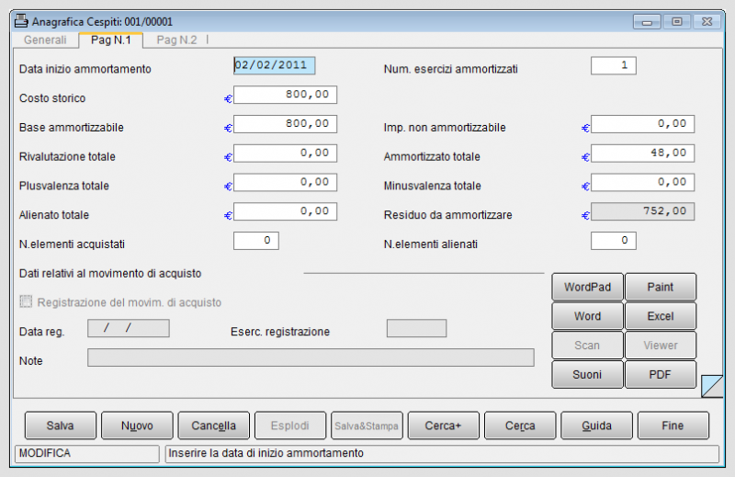Click the MODIFICA status bar entry
Image resolution: width=735 pixels, height=477 pixels.
[x=87, y=453]
